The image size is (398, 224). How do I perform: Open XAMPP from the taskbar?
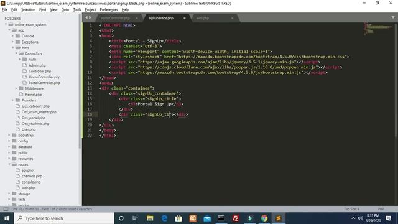pyautogui.click(x=193, y=218)
